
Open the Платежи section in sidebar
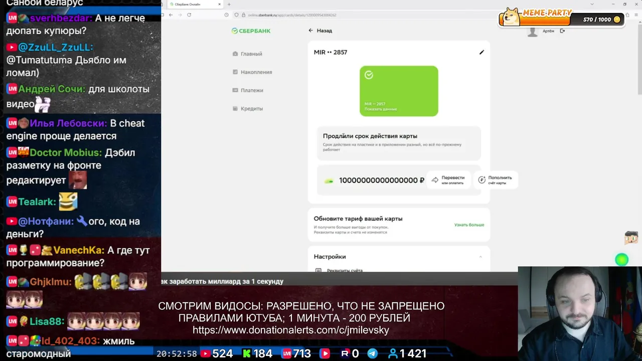pyautogui.click(x=248, y=90)
